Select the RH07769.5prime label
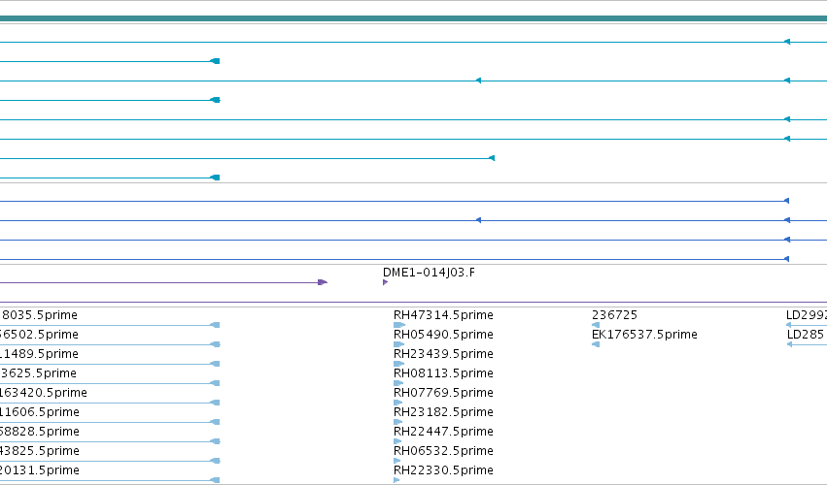 click(x=443, y=393)
